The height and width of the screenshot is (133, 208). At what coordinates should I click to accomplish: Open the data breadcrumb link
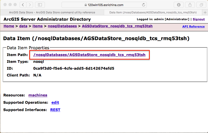[x=23, y=26]
